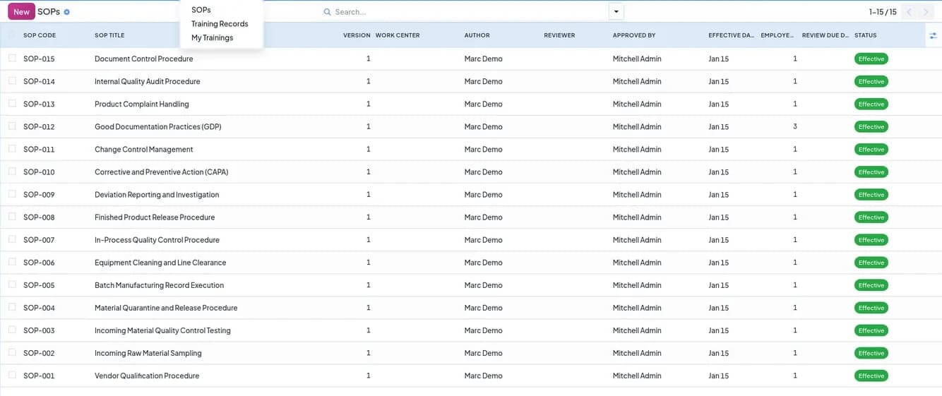The image size is (942, 396).
Task: Open the My Trainings menu entry
Action: (x=212, y=38)
